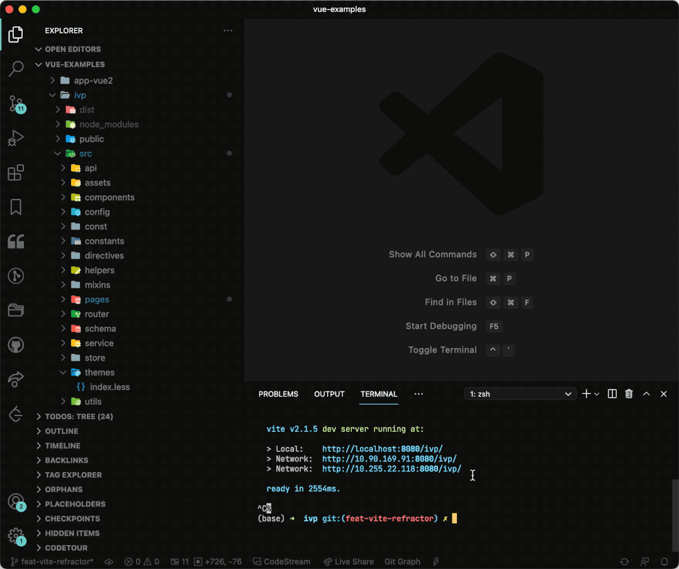Switch to the PROBLEMS tab

pyautogui.click(x=278, y=394)
